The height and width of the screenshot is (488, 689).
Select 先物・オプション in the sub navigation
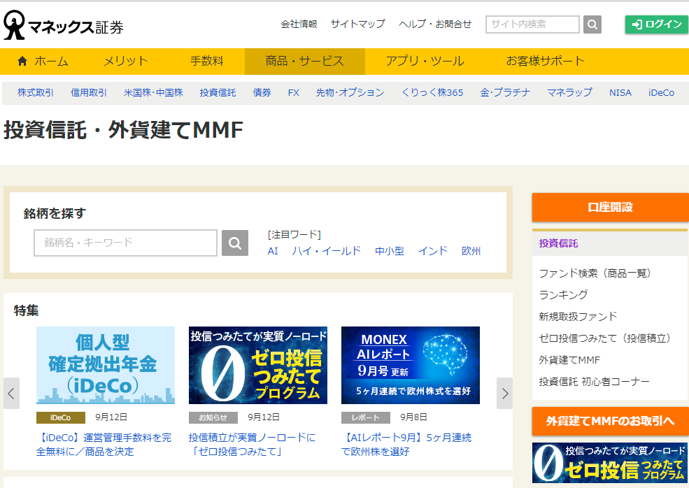(x=350, y=93)
